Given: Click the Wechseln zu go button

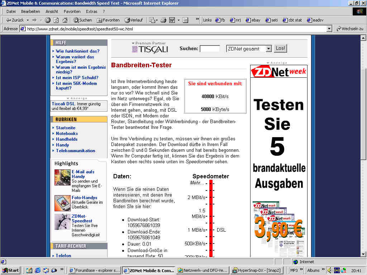Looking at the screenshot, I should pyautogui.click(x=350, y=29).
